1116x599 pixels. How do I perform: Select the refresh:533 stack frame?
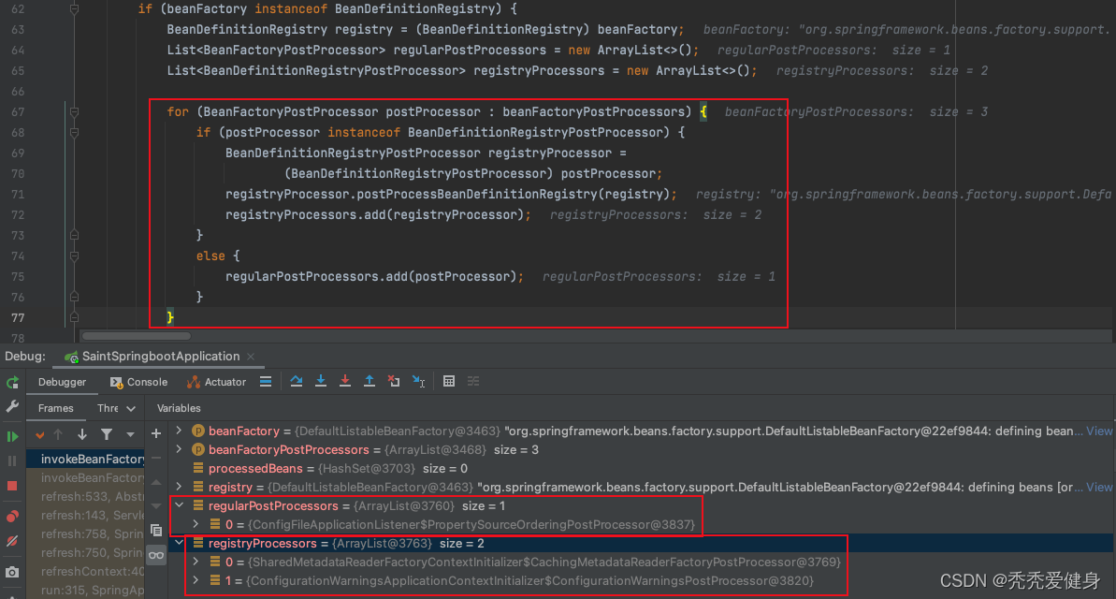click(92, 496)
